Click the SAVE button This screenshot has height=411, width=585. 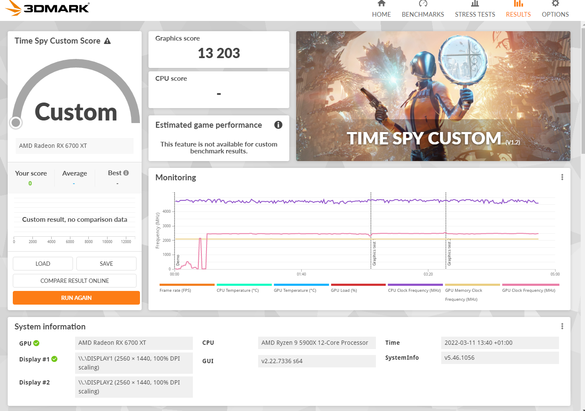[106, 264]
